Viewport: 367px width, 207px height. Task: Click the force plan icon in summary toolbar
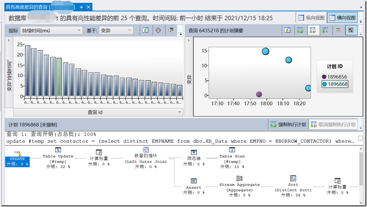pyautogui.click(x=300, y=30)
